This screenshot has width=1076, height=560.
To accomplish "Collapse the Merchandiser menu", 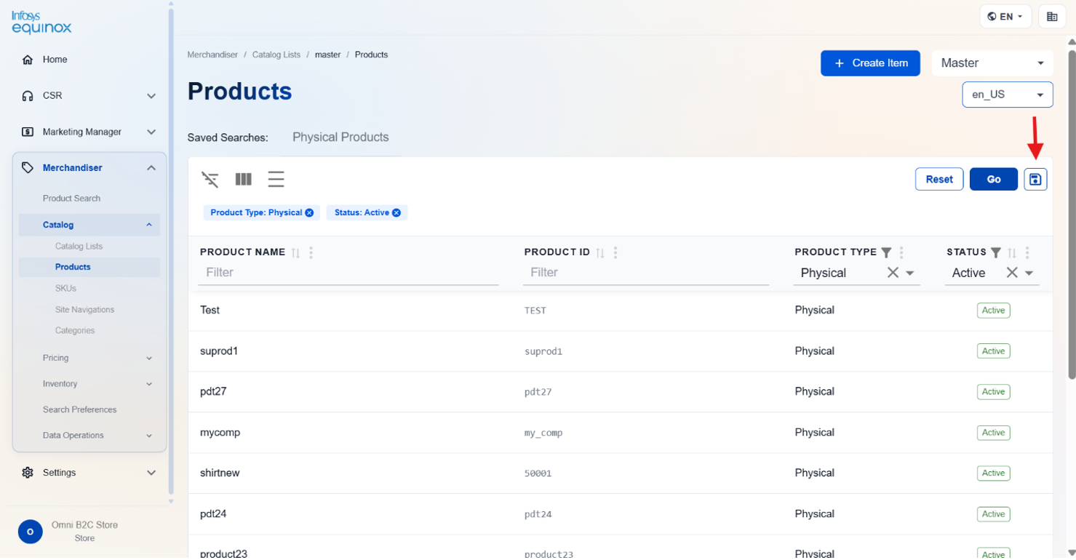I will (x=151, y=168).
